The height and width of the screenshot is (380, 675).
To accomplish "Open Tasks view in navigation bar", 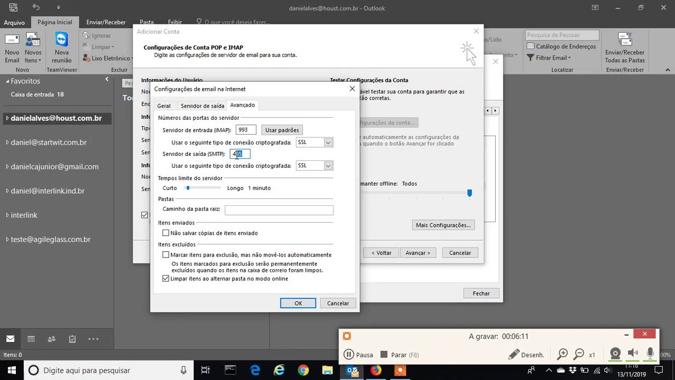I will [72, 339].
